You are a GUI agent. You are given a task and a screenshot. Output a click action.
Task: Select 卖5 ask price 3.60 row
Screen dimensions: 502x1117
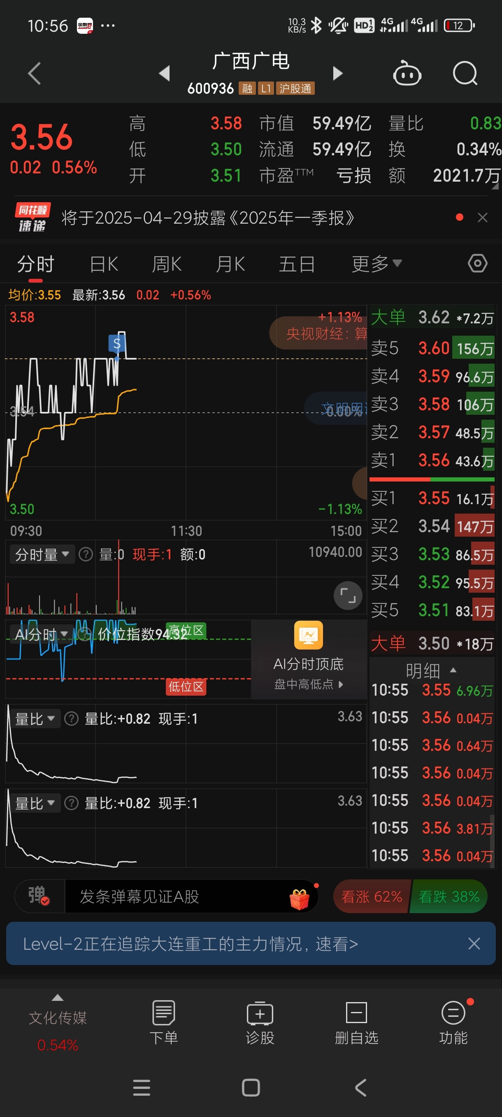(x=432, y=348)
